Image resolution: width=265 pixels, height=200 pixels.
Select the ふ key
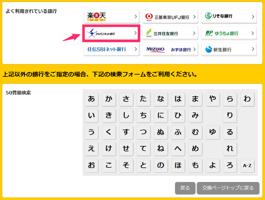point(178,132)
